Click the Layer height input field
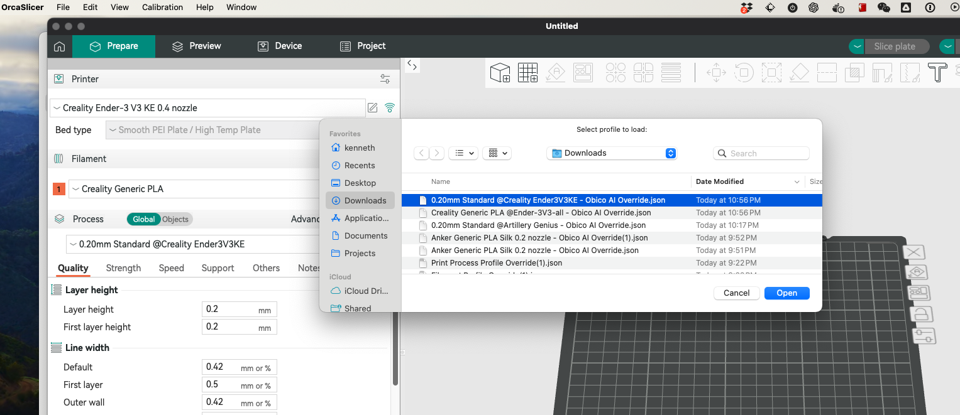This screenshot has width=960, height=415. click(x=239, y=310)
